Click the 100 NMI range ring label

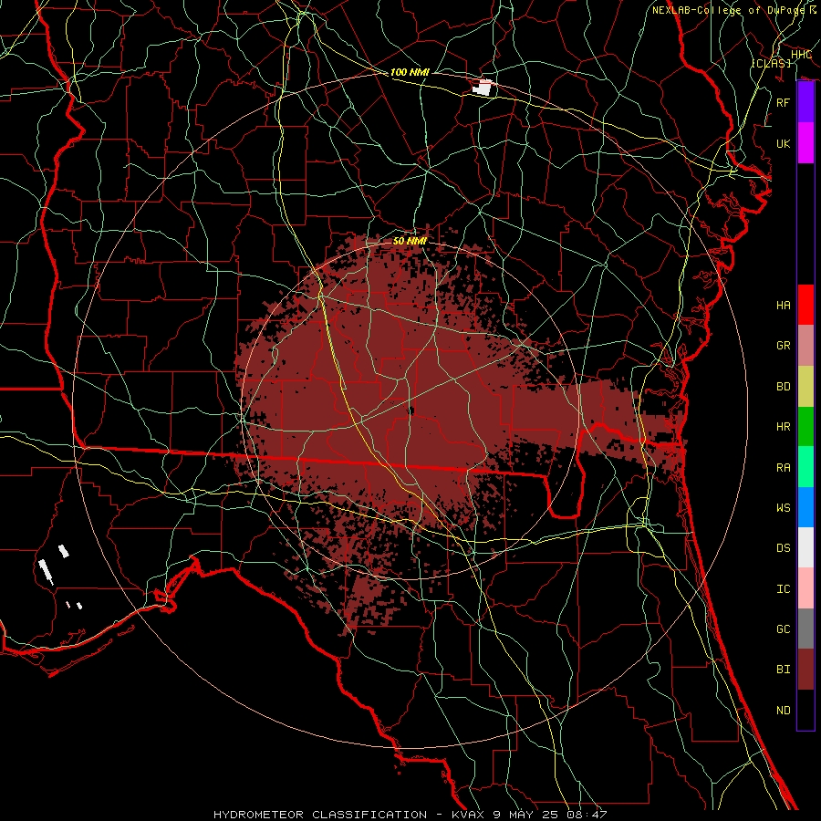point(410,72)
